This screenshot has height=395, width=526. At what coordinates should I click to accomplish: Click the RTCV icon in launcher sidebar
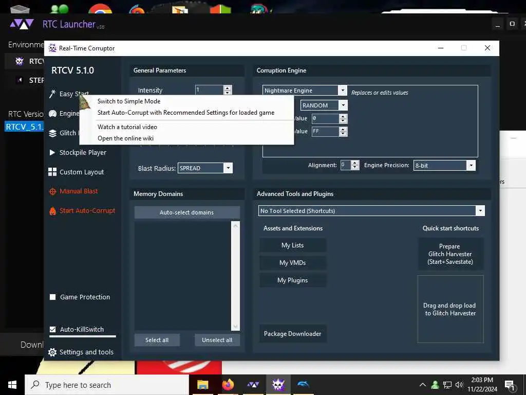coord(20,61)
